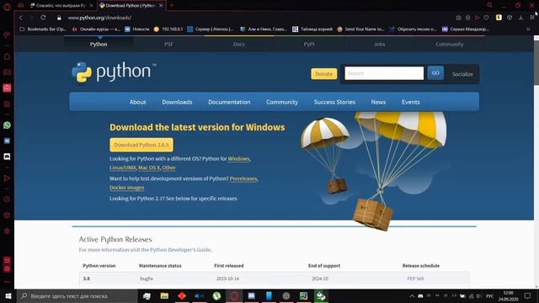This screenshot has width=539, height=303.
Task: Follow the Linux/UNIX link
Action: click(123, 167)
